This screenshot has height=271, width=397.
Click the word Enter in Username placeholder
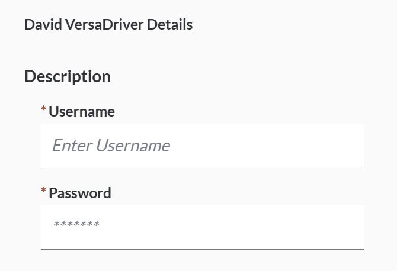coord(72,146)
